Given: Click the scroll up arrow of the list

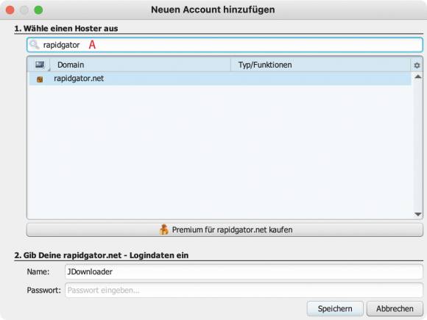Looking at the screenshot, I should click(417, 77).
